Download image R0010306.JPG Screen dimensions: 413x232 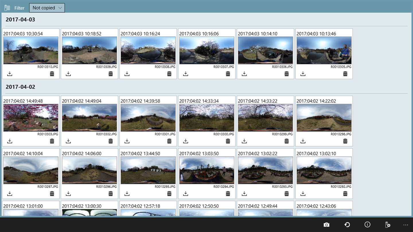[x=244, y=74]
